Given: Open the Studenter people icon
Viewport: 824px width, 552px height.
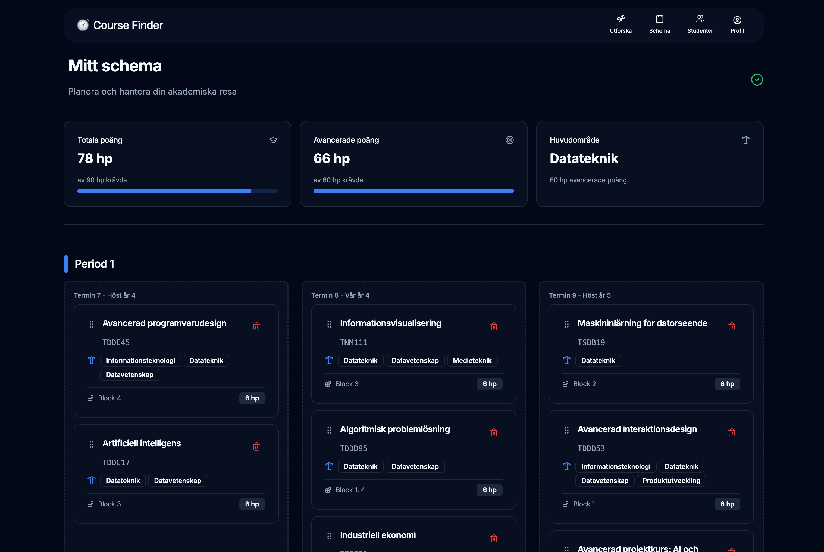Looking at the screenshot, I should (700, 19).
